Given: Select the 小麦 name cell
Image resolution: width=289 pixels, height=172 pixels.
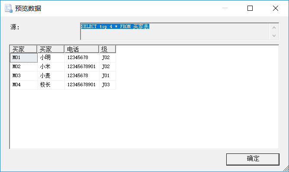Looking at the screenshot, I should coord(51,75).
